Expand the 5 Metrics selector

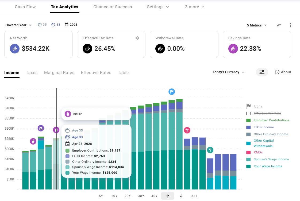(256, 25)
